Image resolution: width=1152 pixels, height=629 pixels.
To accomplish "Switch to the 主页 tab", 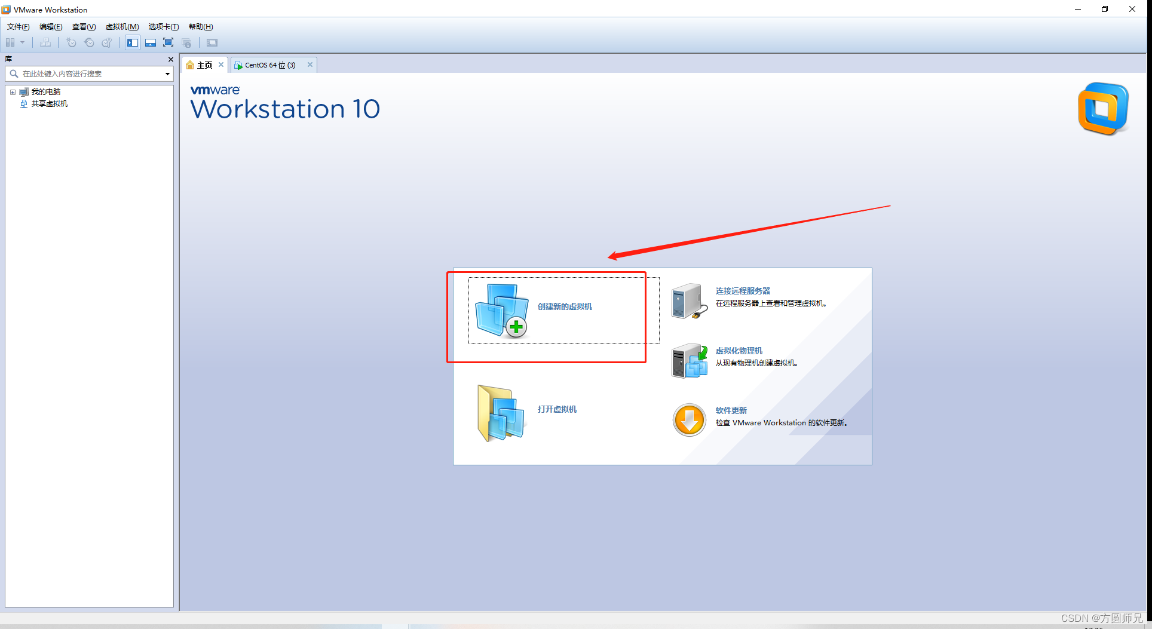I will (x=205, y=65).
